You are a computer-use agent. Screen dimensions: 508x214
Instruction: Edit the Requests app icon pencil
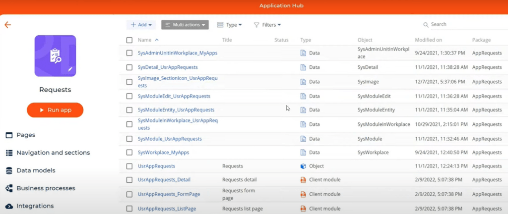(x=70, y=69)
